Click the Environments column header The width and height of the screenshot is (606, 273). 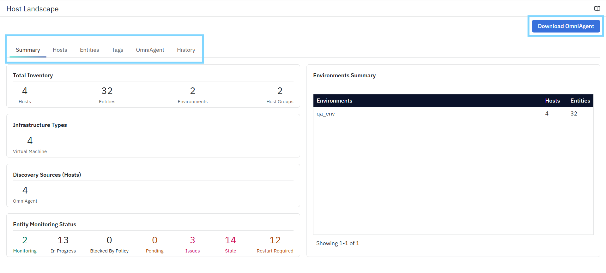pos(334,101)
